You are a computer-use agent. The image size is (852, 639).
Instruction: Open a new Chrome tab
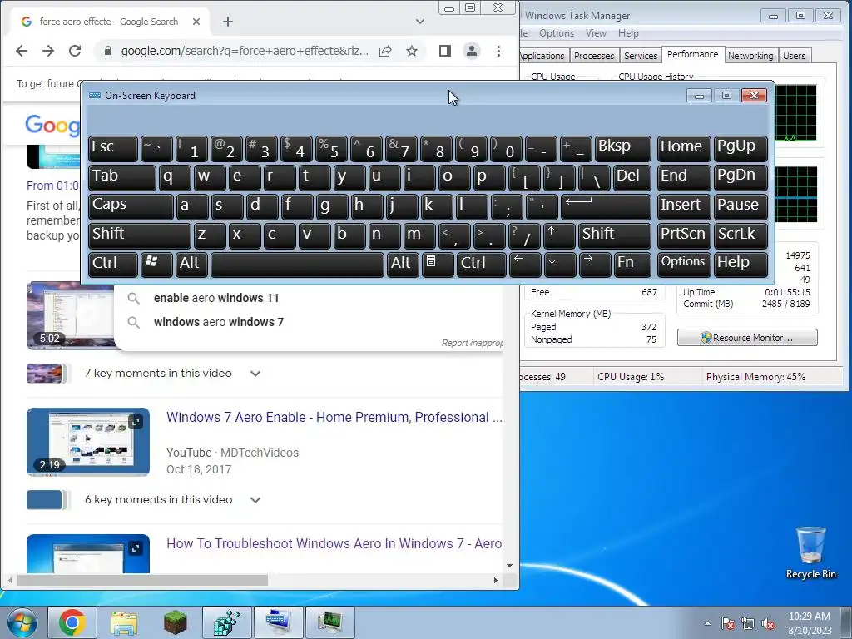coord(228,22)
